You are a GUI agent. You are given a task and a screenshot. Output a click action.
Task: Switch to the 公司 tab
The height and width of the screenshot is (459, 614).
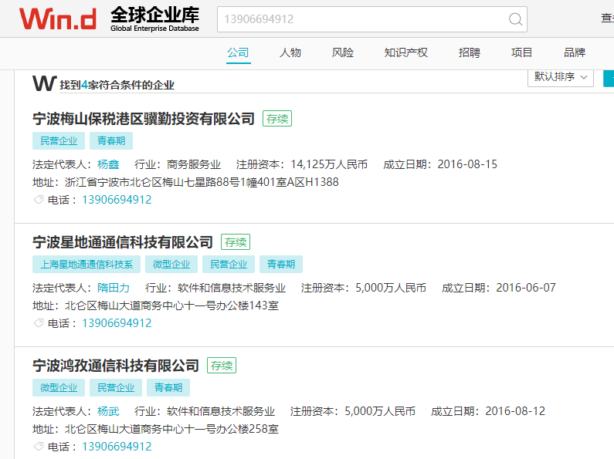[x=238, y=52]
